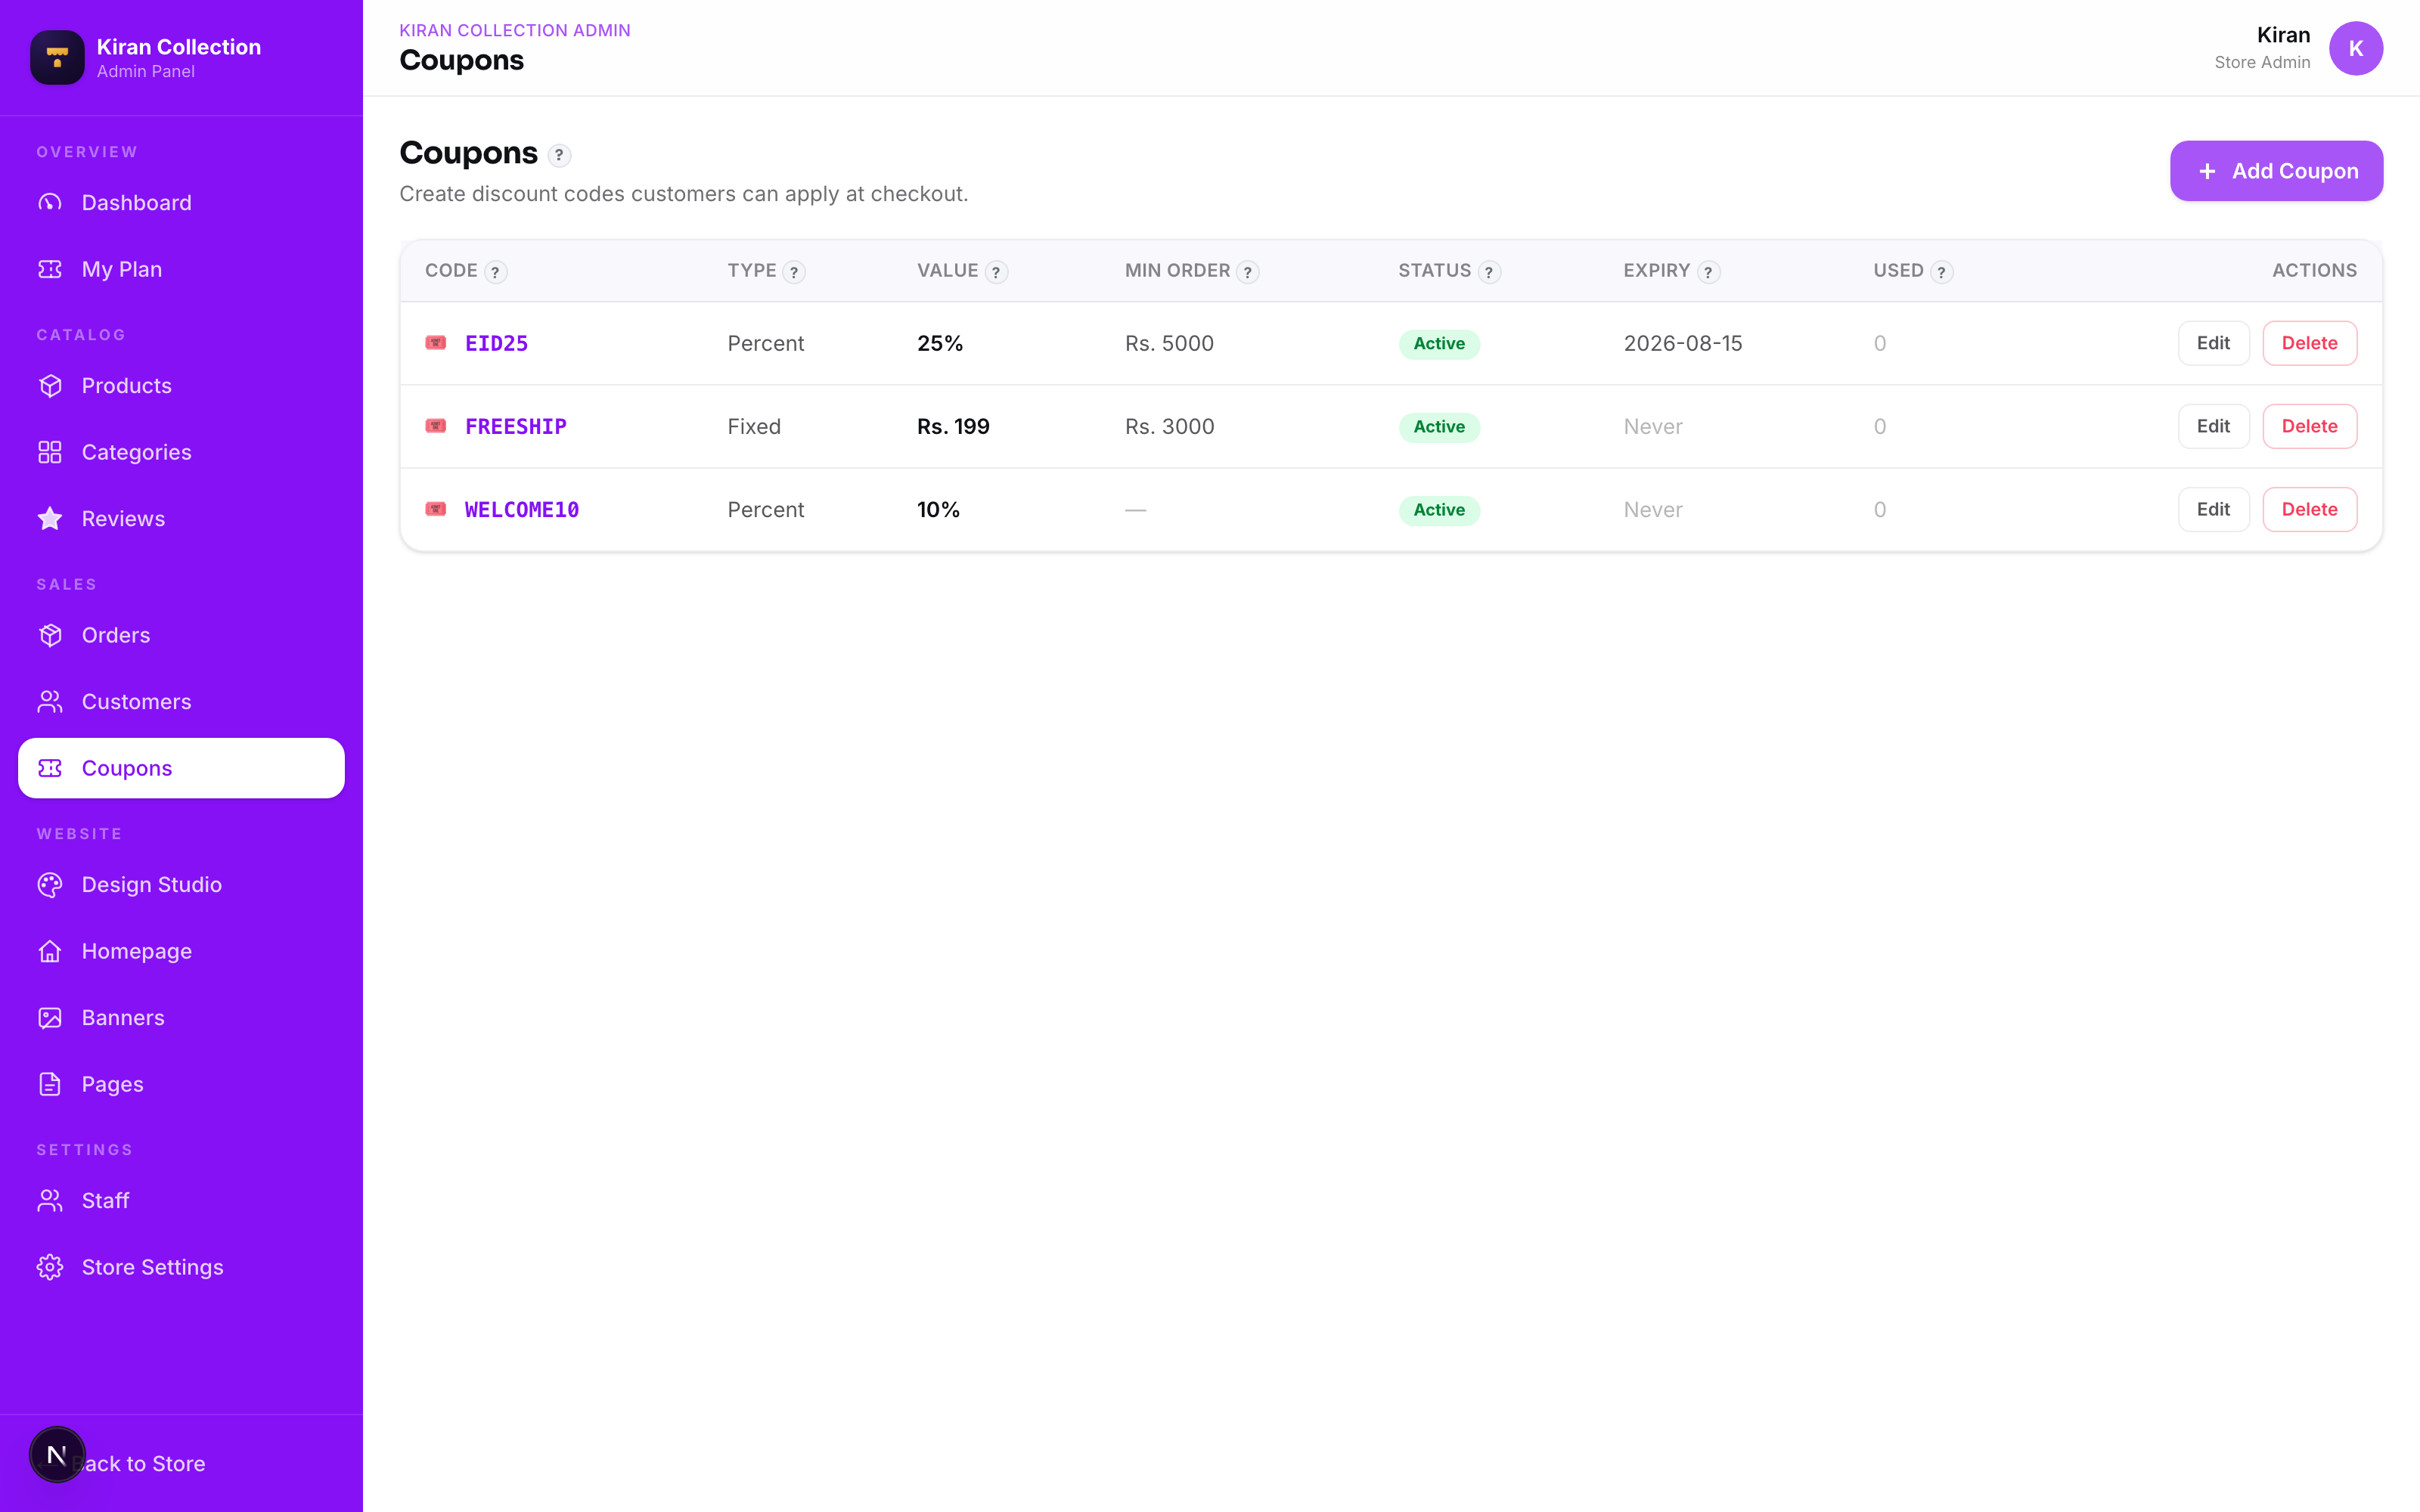Click the Kiran Collection store logo icon
2420x1512 pixels.
click(x=57, y=57)
